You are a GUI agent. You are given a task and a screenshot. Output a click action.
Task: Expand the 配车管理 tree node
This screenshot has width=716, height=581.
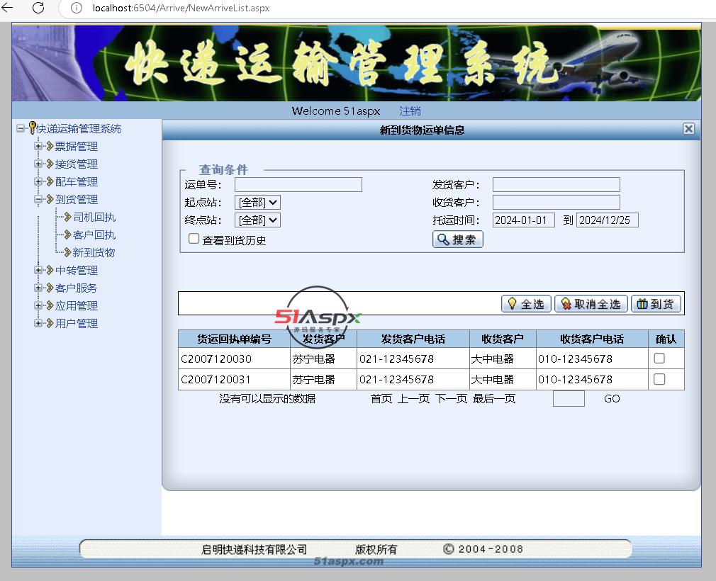(38, 181)
